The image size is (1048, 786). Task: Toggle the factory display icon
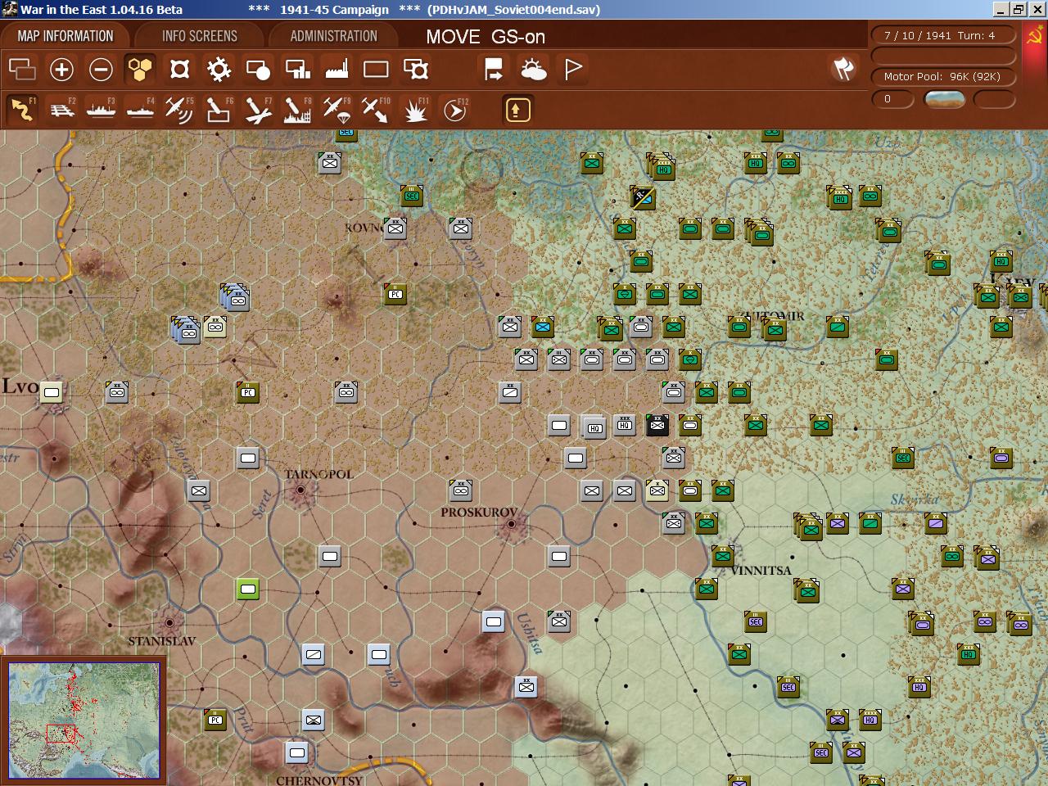coord(337,70)
